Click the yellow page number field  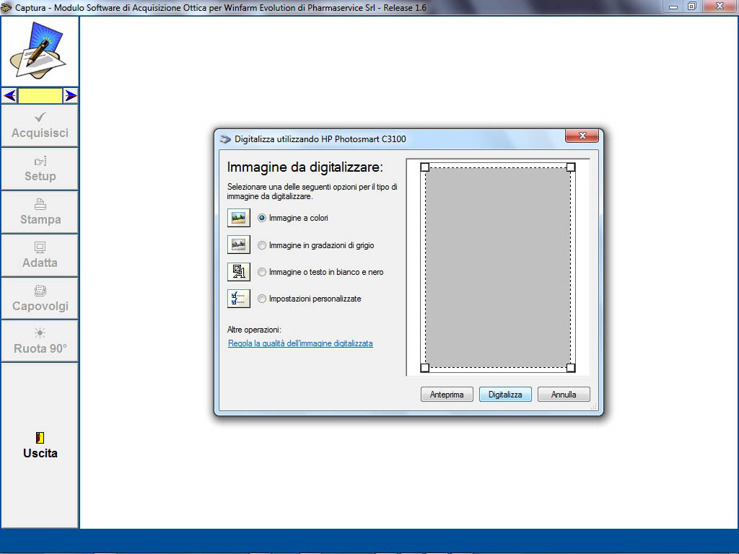pyautogui.click(x=40, y=95)
